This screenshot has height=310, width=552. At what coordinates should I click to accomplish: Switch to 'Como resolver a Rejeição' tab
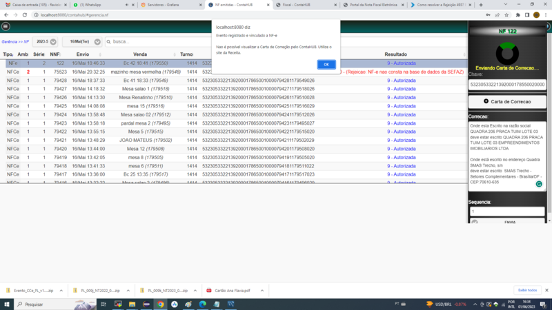point(440,5)
